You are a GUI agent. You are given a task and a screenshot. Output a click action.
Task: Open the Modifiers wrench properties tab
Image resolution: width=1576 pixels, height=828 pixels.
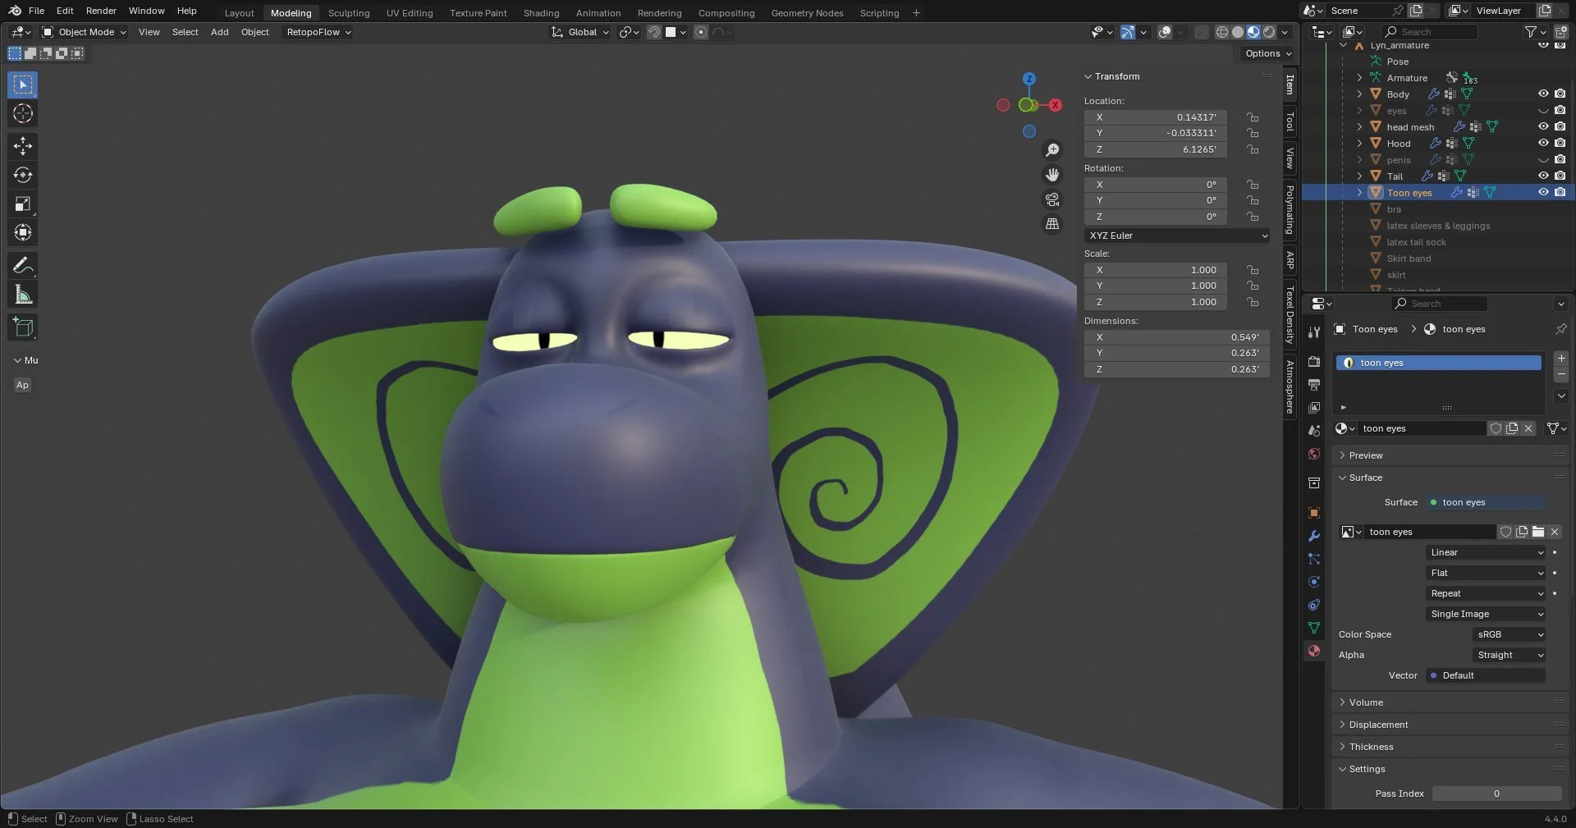pyautogui.click(x=1314, y=536)
